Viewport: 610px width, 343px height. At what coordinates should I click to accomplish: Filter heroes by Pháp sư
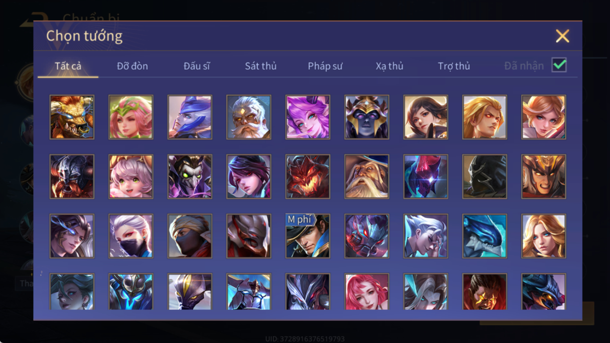(325, 66)
